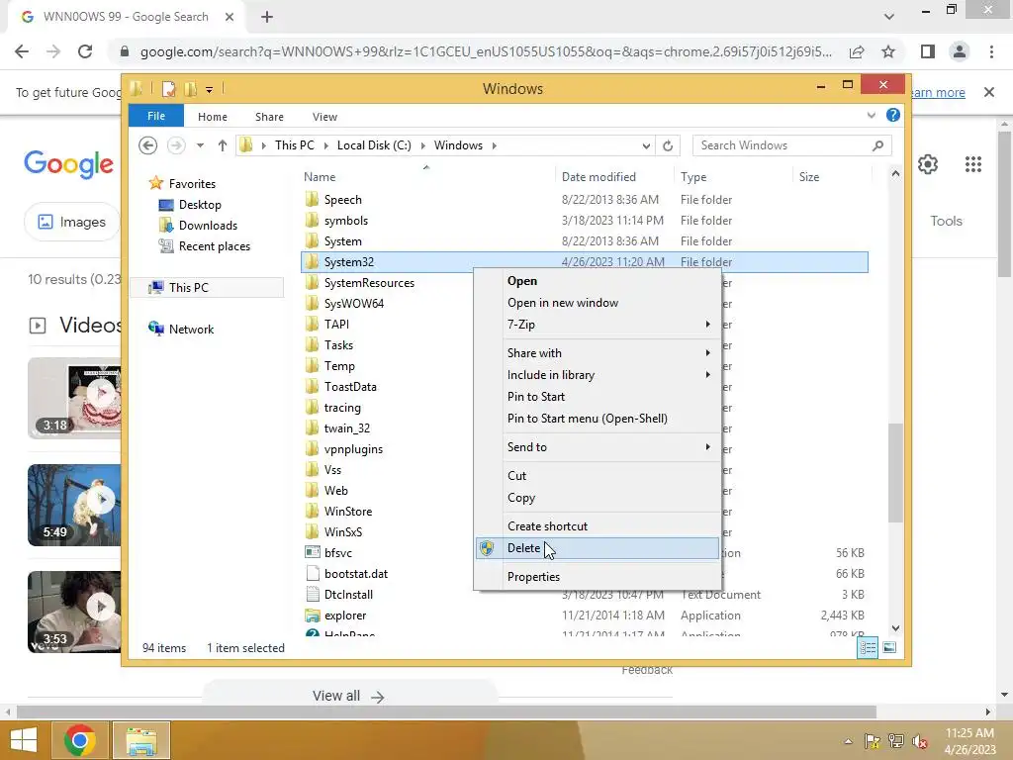Select Downloads in Favorites
The height and width of the screenshot is (760, 1013).
208,226
